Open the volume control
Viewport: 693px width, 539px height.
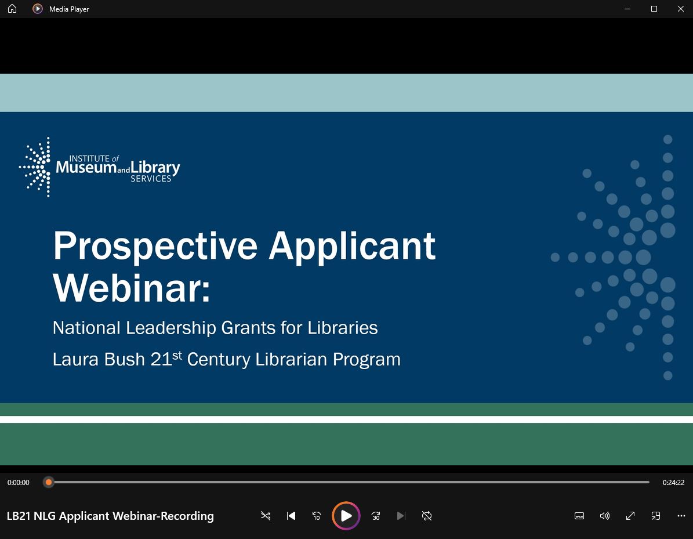pos(605,516)
